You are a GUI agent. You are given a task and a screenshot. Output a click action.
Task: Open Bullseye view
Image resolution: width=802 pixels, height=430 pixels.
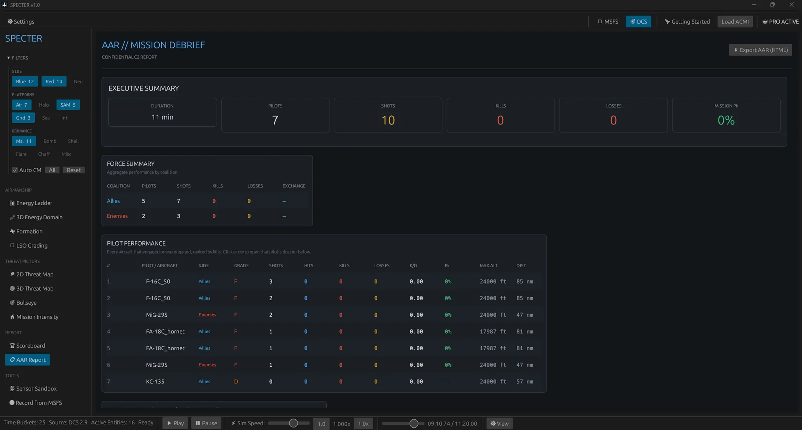pyautogui.click(x=23, y=303)
